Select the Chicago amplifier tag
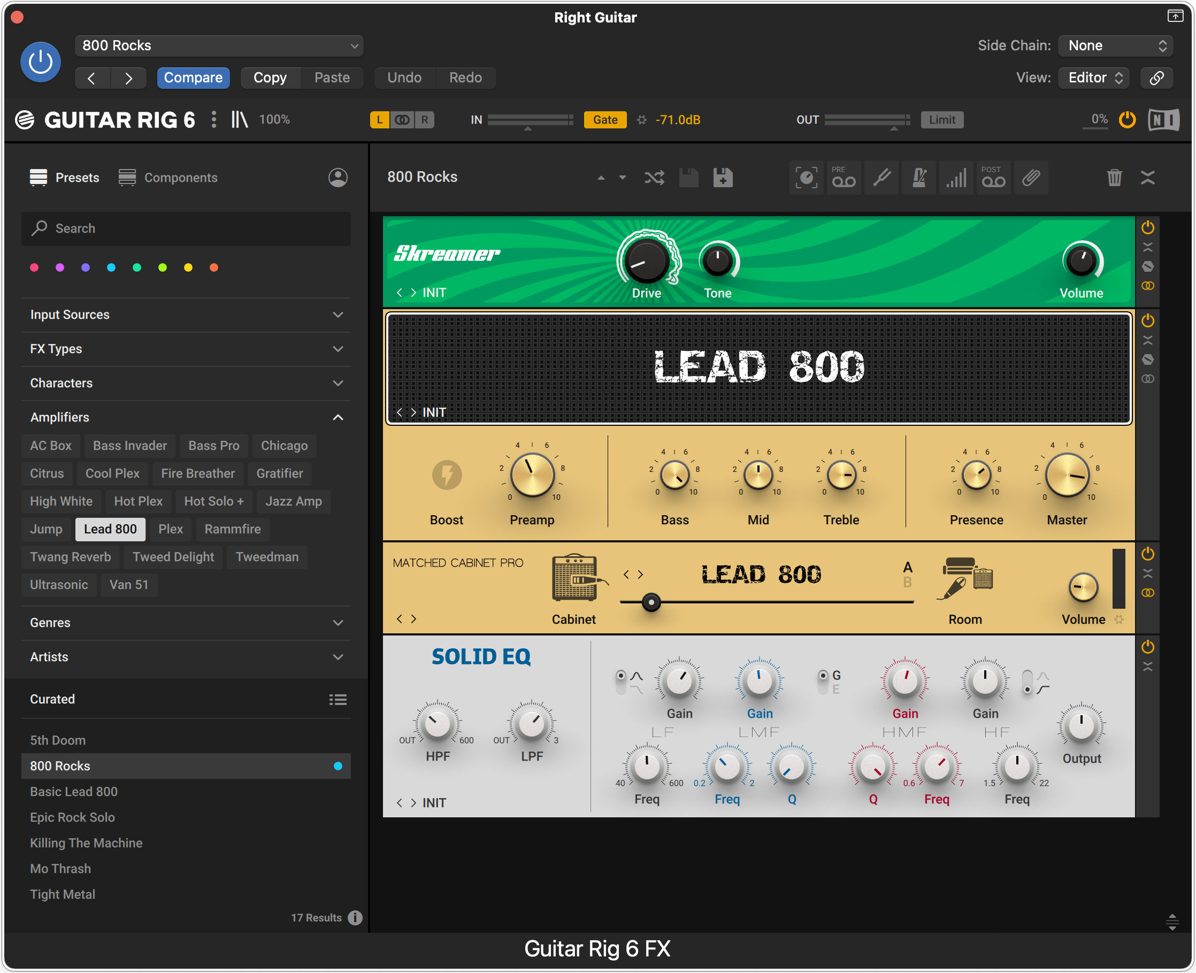Viewport: 1196px width, 973px height. tap(284, 446)
